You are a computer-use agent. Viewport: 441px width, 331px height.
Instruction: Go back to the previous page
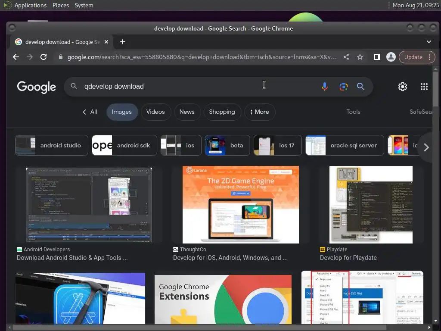(x=16, y=57)
